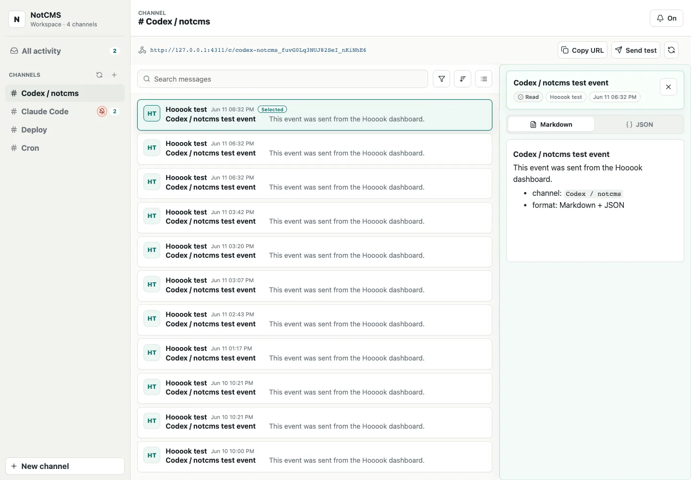Image resolution: width=691 pixels, height=480 pixels.
Task: Click the Send test button
Action: tap(636, 50)
